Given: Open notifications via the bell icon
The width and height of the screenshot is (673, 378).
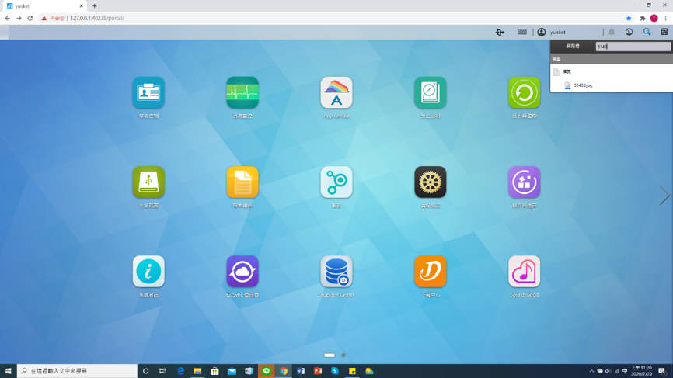Looking at the screenshot, I should click(x=612, y=32).
